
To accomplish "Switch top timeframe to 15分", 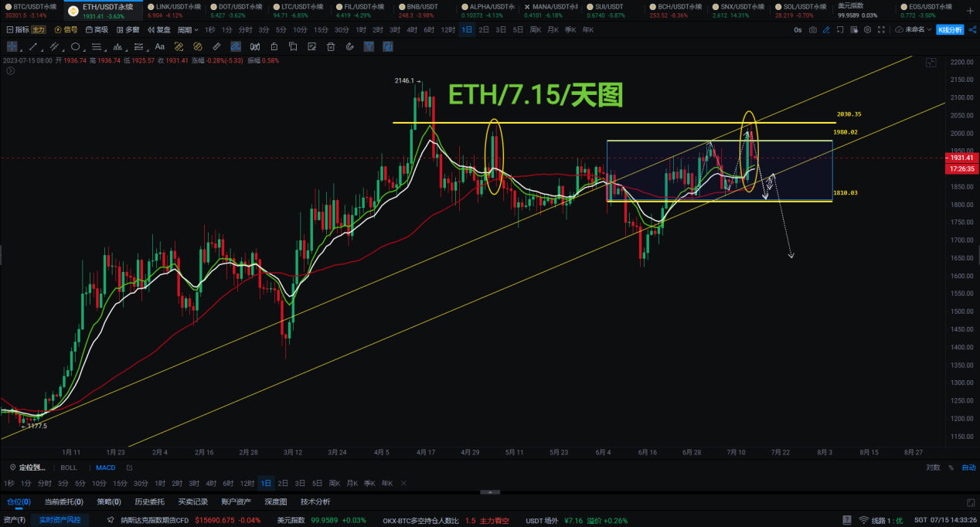I will click(x=321, y=29).
